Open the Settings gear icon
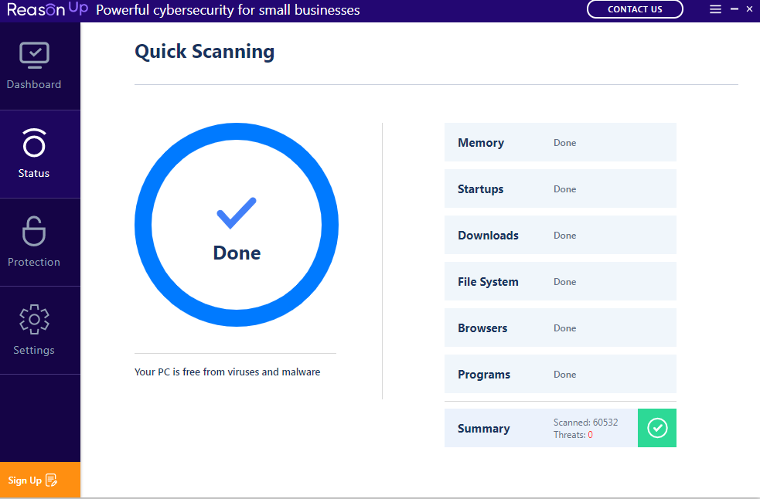 (34, 319)
